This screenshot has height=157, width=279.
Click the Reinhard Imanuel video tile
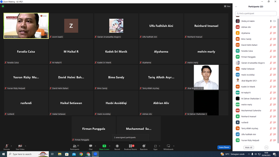pyautogui.click(x=206, y=26)
